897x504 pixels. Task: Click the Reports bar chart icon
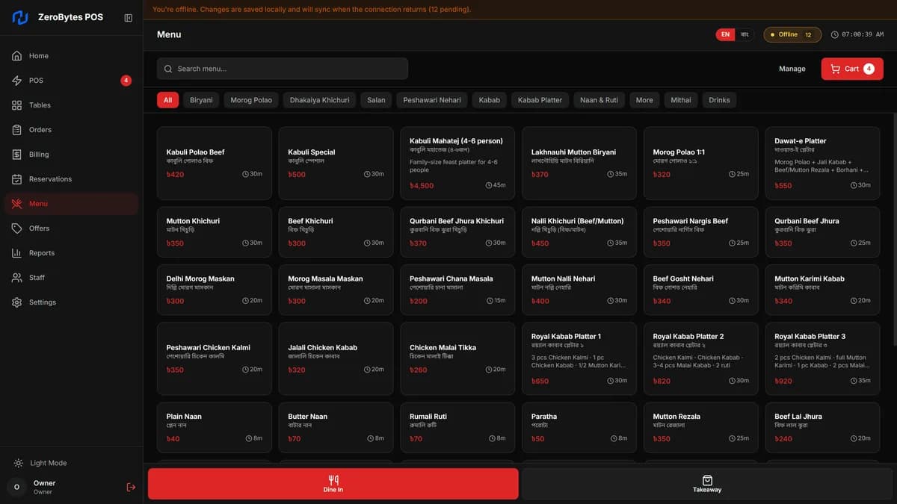(x=17, y=253)
